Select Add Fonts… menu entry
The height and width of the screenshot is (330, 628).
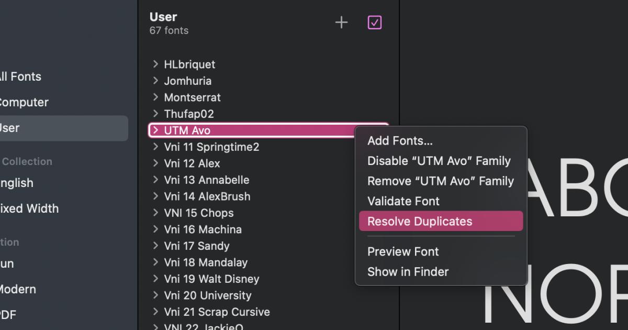400,141
